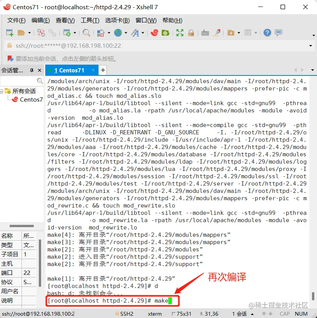Click the tab scroll right arrow
This screenshot has width=317, height=318.
[302, 70]
